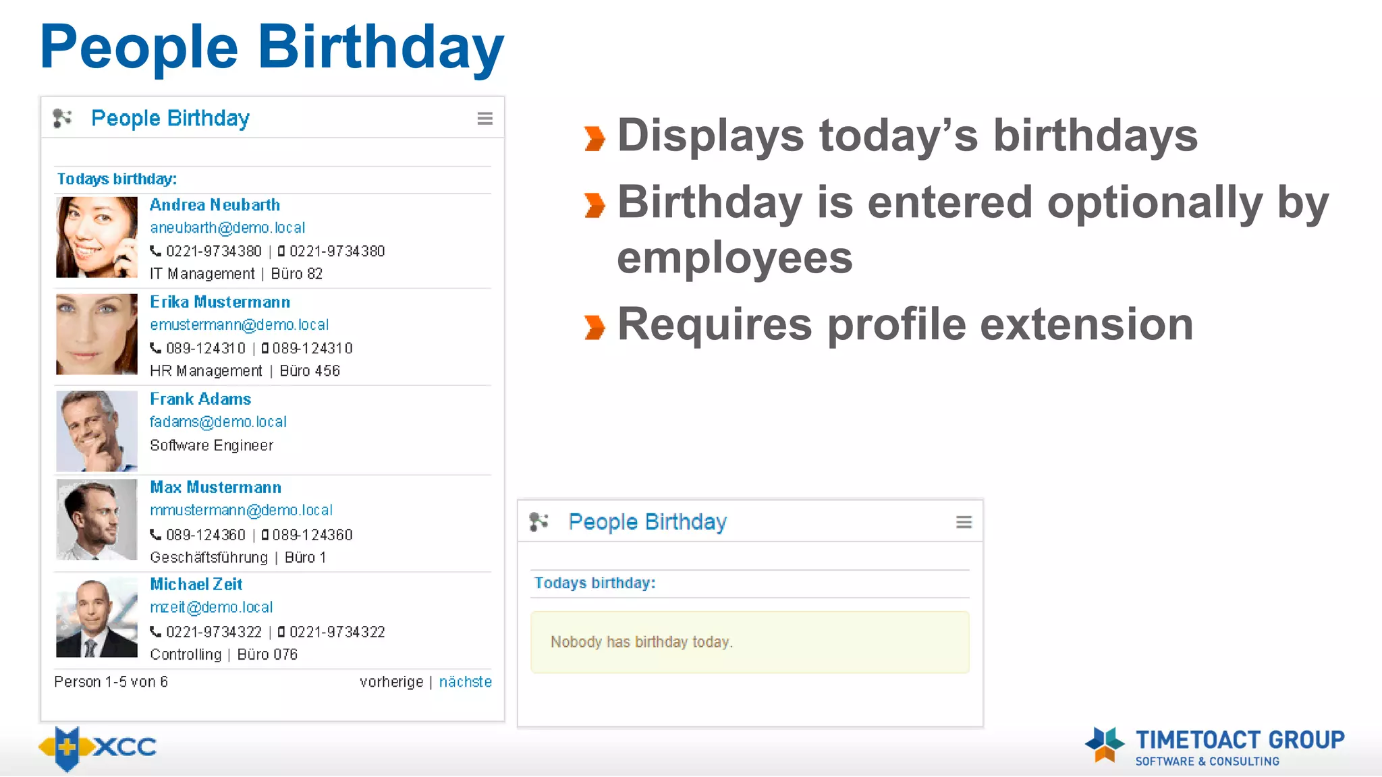Image resolution: width=1382 pixels, height=777 pixels.
Task: Click 'Todays birthday:' heading in left widget
Action: pyautogui.click(x=117, y=179)
